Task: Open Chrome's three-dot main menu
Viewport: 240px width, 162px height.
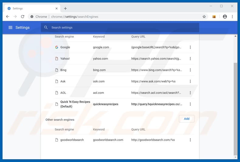Action: click(232, 17)
